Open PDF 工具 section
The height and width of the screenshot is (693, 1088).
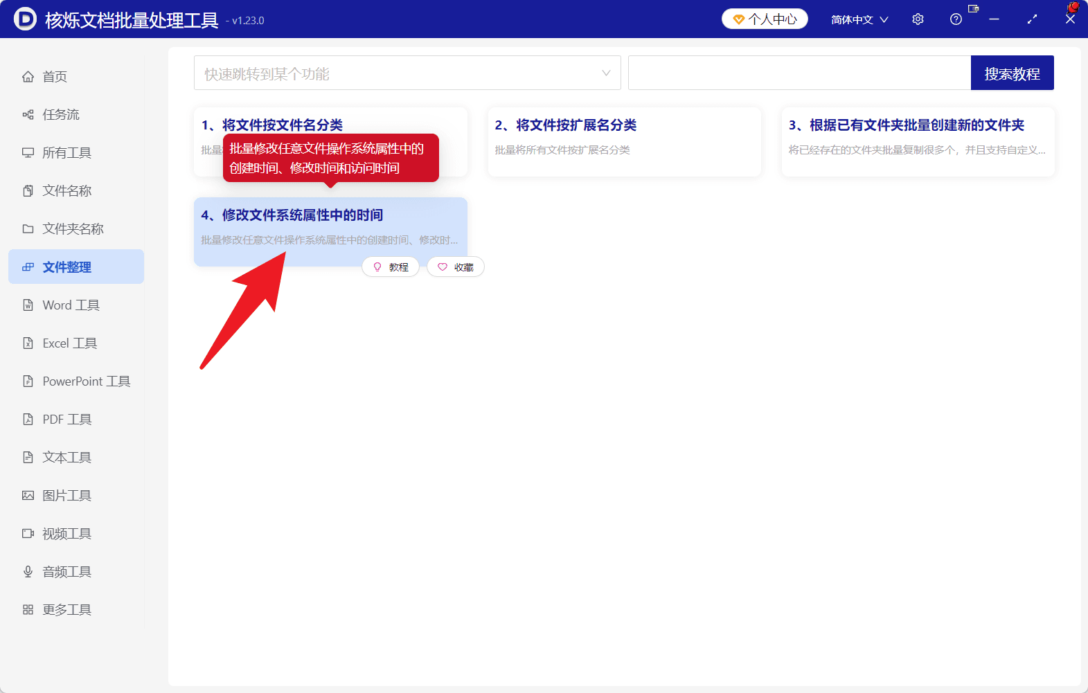pyautogui.click(x=76, y=419)
